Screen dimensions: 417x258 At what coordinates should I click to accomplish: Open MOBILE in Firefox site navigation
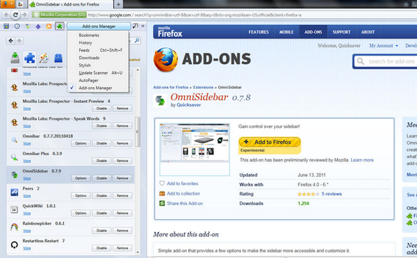(286, 32)
